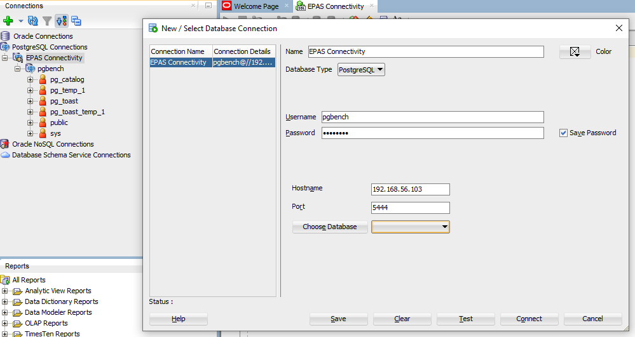Click the Apply Filter funnel icon

pyautogui.click(x=47, y=21)
